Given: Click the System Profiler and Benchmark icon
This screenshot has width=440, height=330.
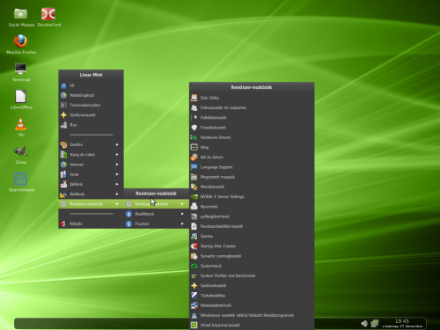Looking at the screenshot, I should (x=194, y=275).
